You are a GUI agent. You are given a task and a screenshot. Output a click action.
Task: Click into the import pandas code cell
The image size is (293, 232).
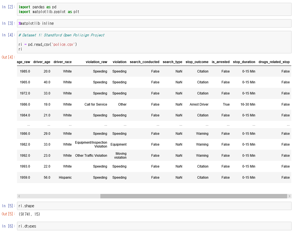[154, 9]
